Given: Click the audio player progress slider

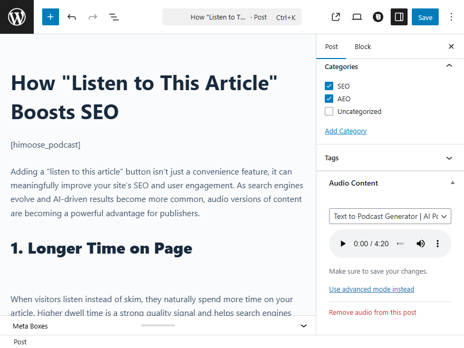Looking at the screenshot, I should tap(401, 244).
